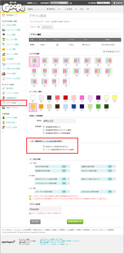Switch to the ダウンロード tab

point(47,27)
